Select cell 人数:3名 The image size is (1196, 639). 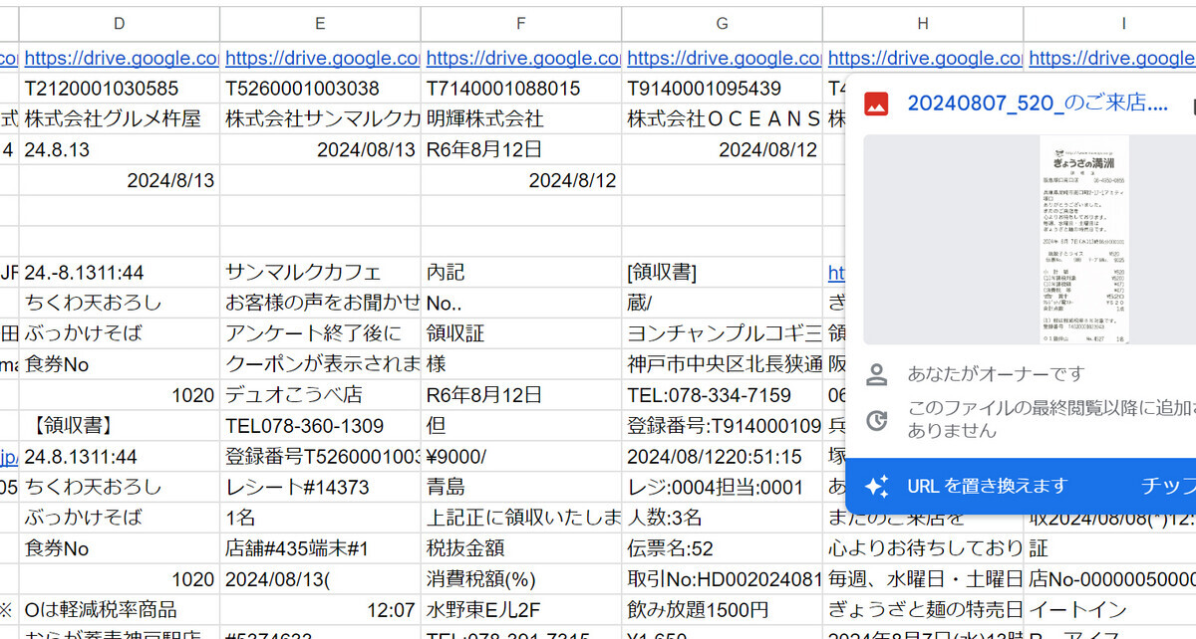click(x=722, y=518)
